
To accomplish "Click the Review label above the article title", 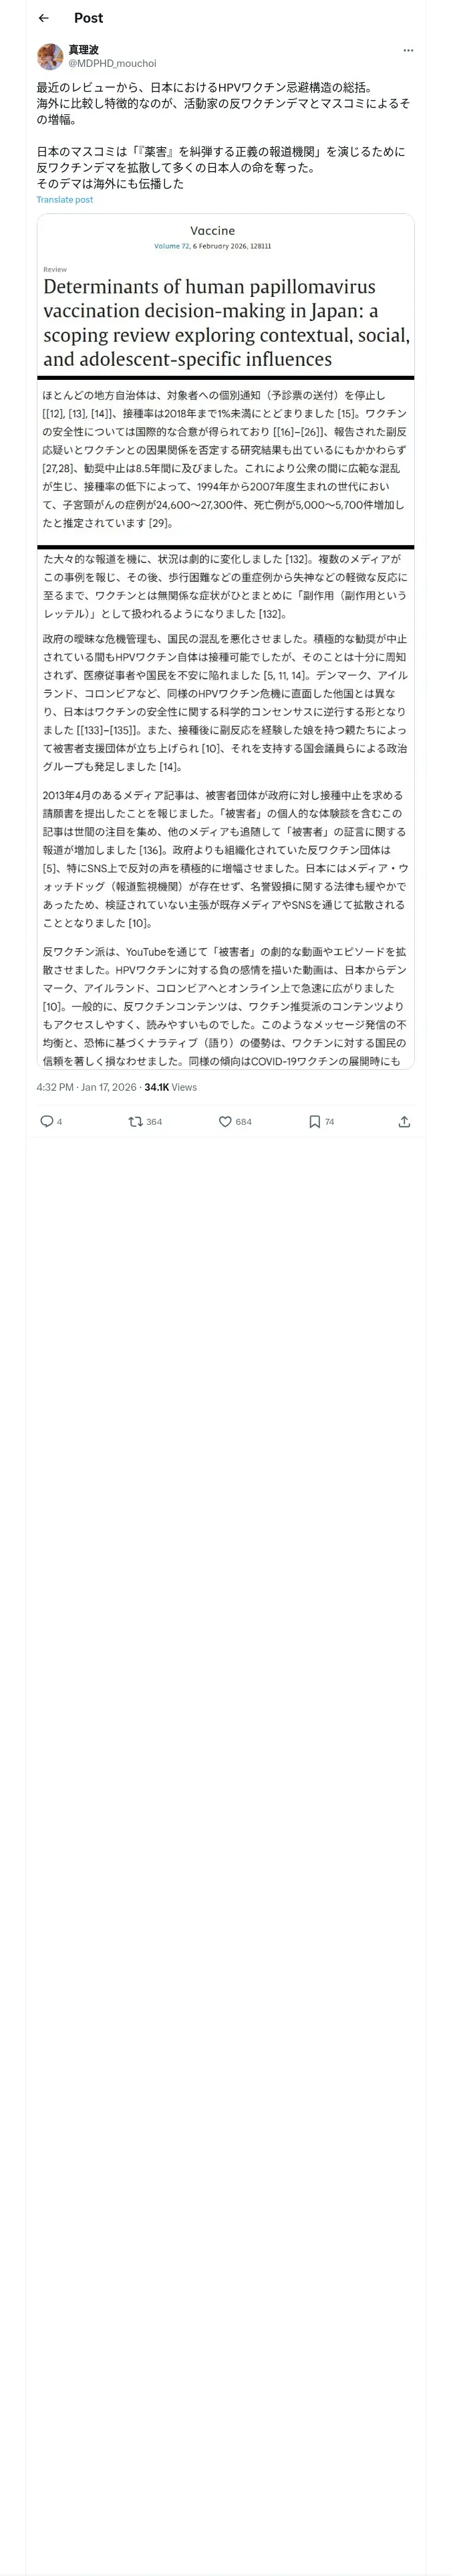I will [x=55, y=269].
